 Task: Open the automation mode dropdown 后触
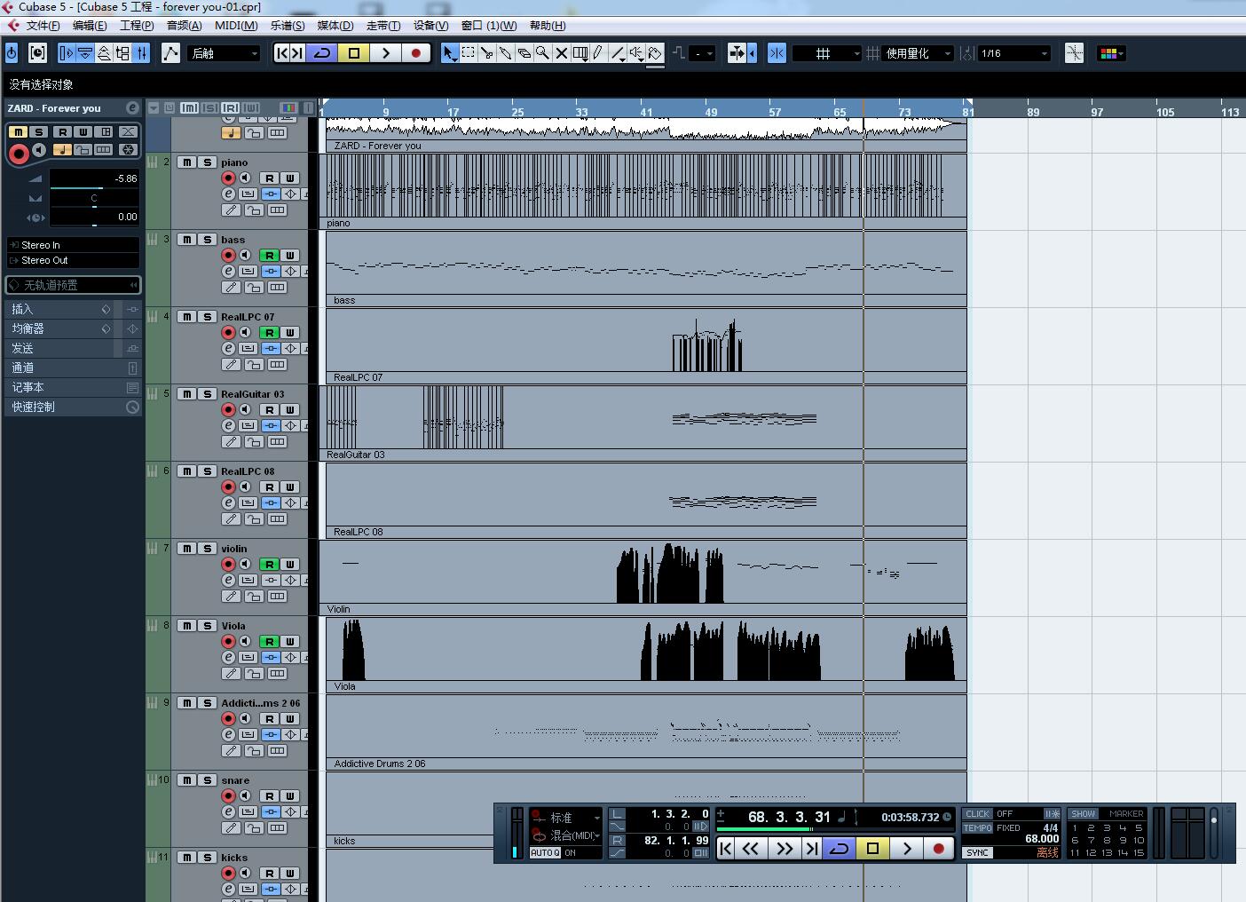225,53
